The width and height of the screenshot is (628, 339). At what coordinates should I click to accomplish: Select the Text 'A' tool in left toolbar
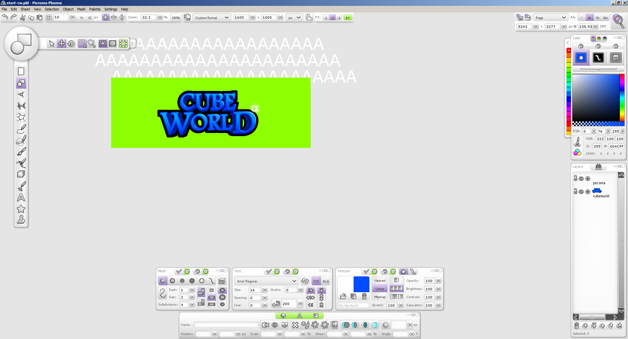[21, 198]
